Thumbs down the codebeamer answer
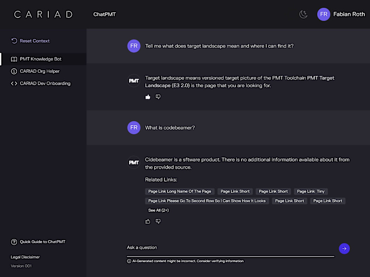The image size is (370, 277). pyautogui.click(x=158, y=221)
